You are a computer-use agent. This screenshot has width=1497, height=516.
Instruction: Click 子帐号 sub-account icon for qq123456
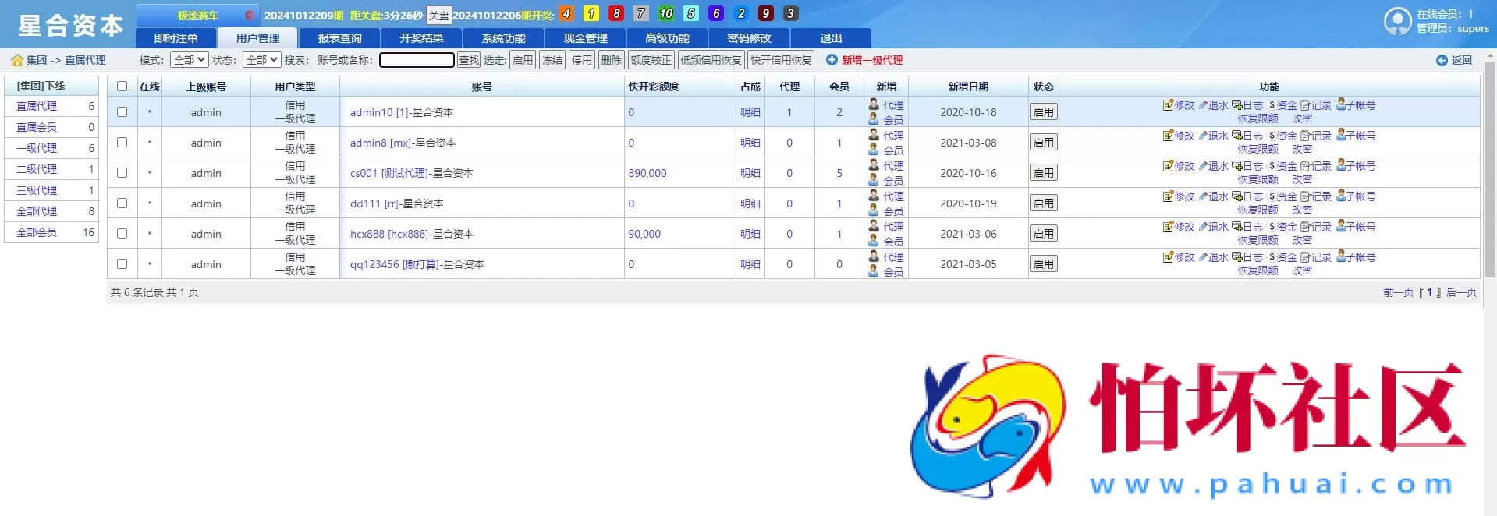coord(1341,256)
